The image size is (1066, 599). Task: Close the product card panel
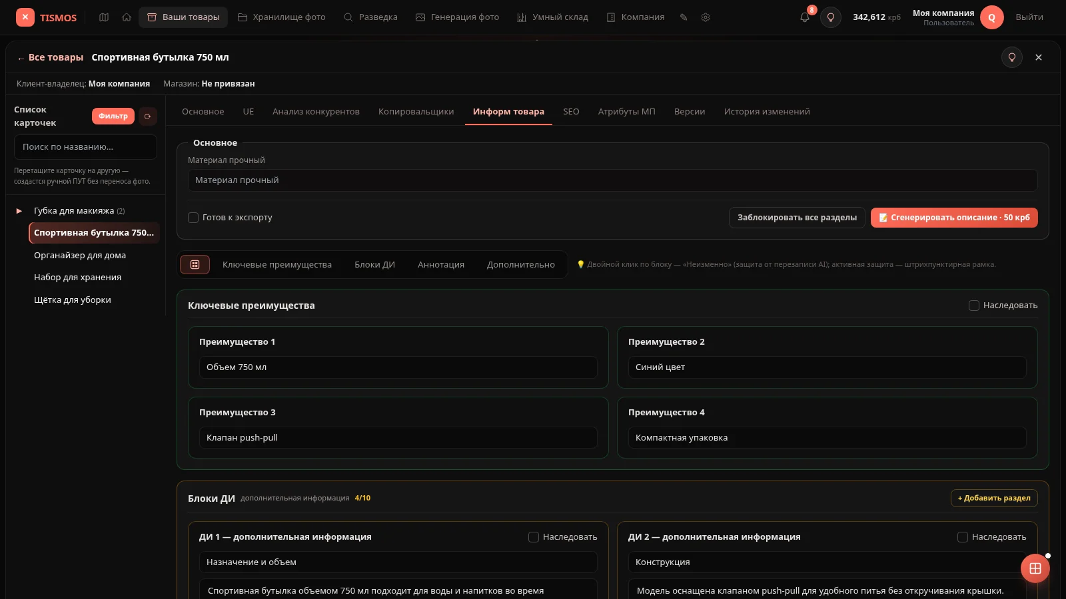(1039, 57)
